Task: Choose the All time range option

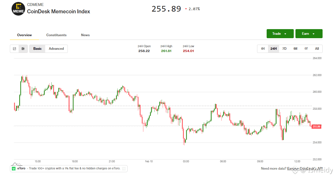Action: (x=317, y=49)
